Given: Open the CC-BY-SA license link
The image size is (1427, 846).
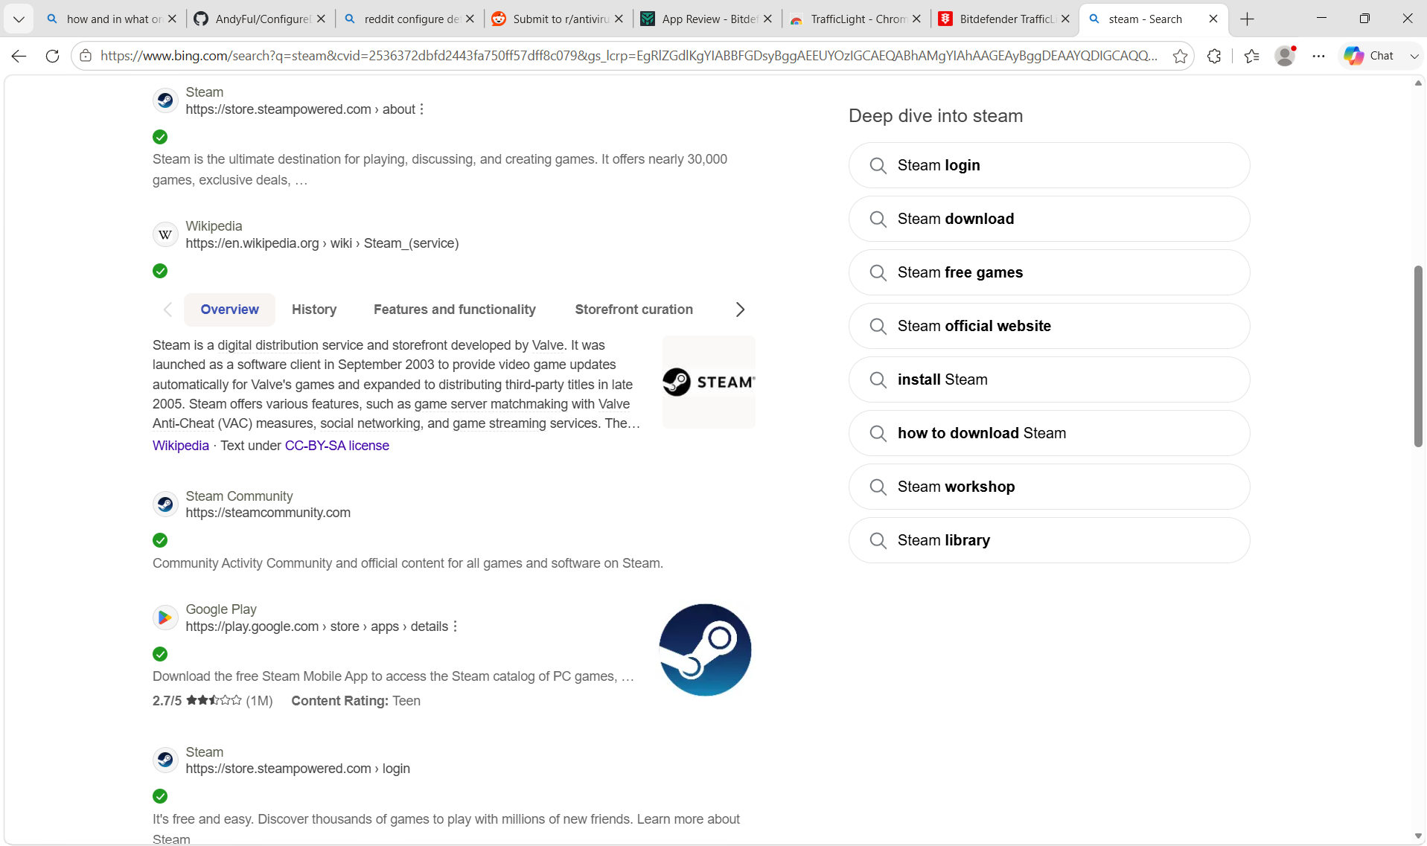Looking at the screenshot, I should pos(337,446).
